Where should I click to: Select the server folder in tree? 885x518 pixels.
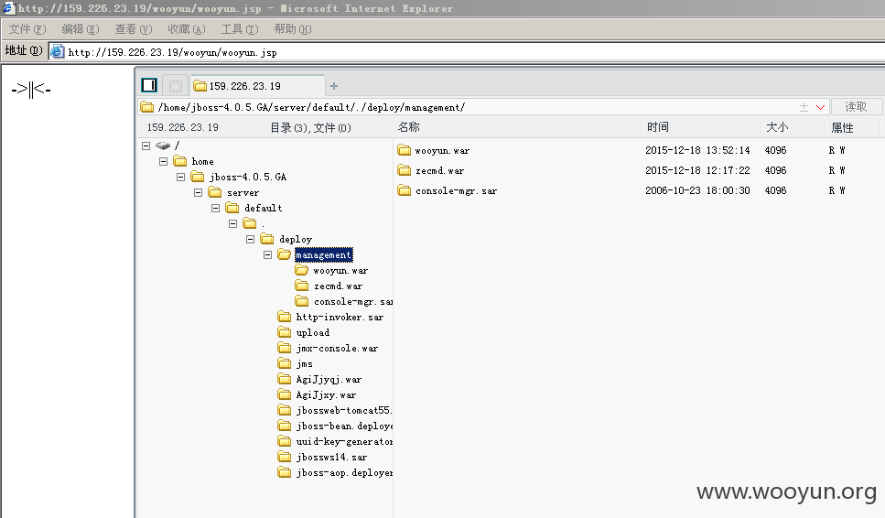(x=243, y=192)
